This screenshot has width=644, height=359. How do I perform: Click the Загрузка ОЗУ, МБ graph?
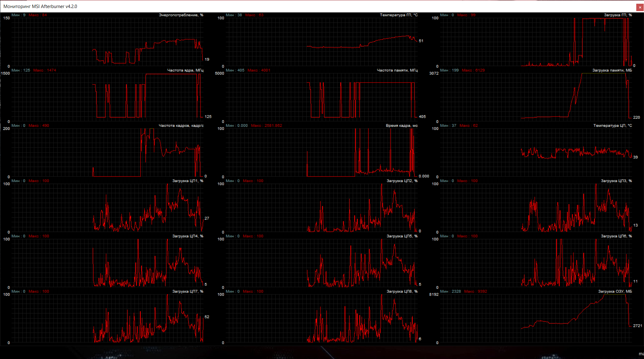pos(536,318)
